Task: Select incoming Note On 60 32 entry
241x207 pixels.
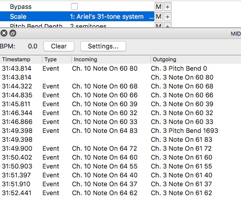Action: click(104, 113)
